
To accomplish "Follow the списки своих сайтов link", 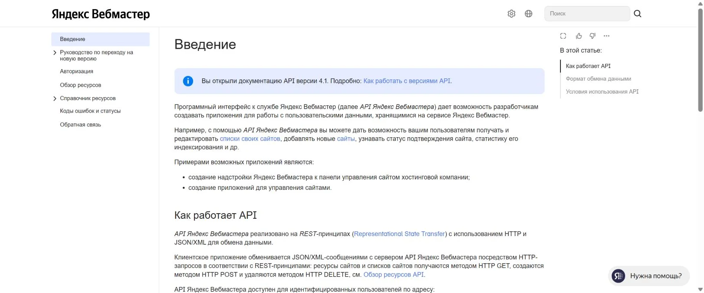I will [250, 139].
